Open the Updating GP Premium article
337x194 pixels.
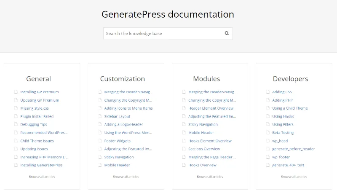(x=40, y=100)
